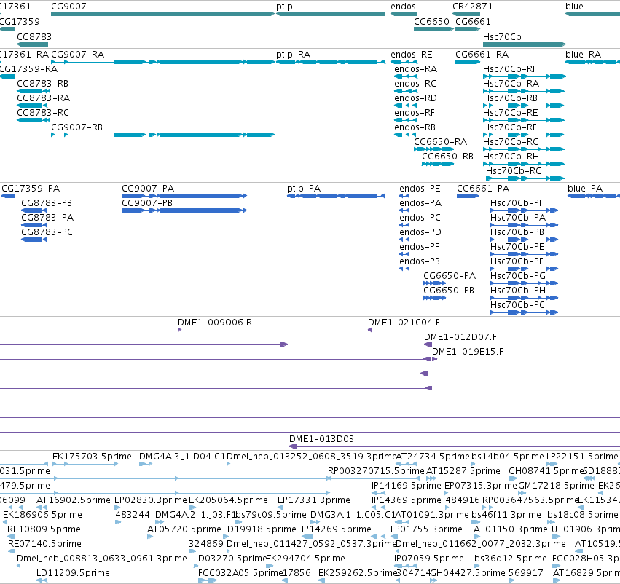Select the ptip-RA transcript label

pos(293,54)
